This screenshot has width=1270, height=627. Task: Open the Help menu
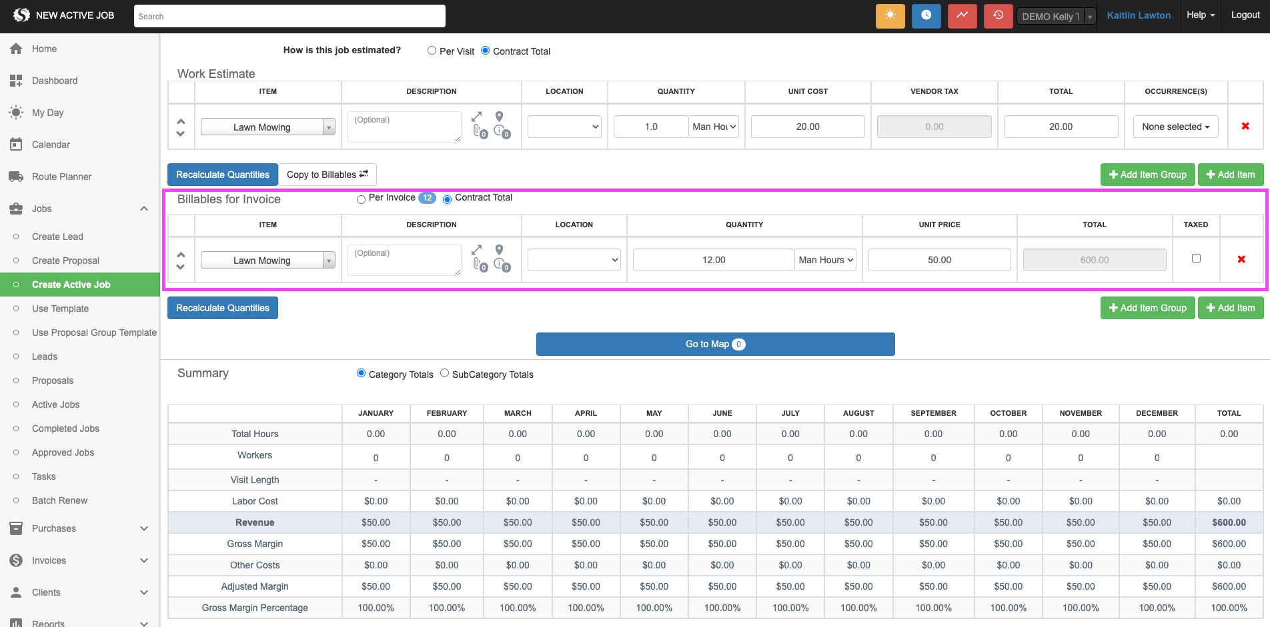1200,15
